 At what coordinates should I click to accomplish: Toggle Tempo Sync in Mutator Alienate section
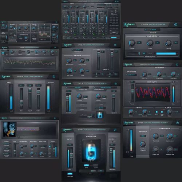[162, 112]
